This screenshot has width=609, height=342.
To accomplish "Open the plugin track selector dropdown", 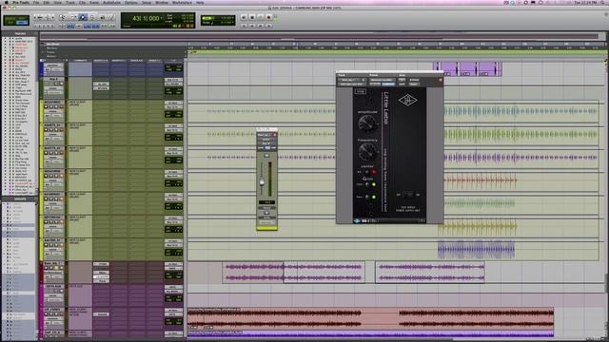I will click(351, 80).
